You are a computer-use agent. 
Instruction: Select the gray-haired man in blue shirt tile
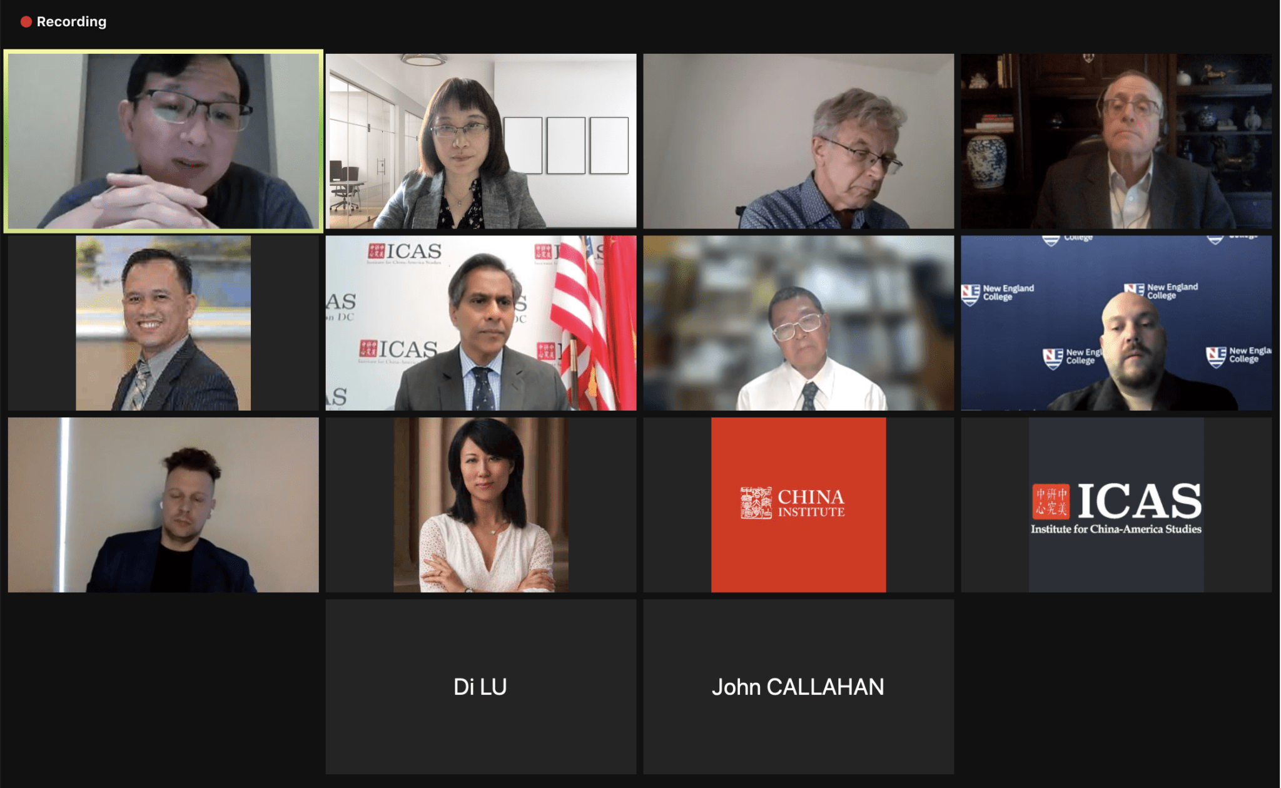(798, 141)
